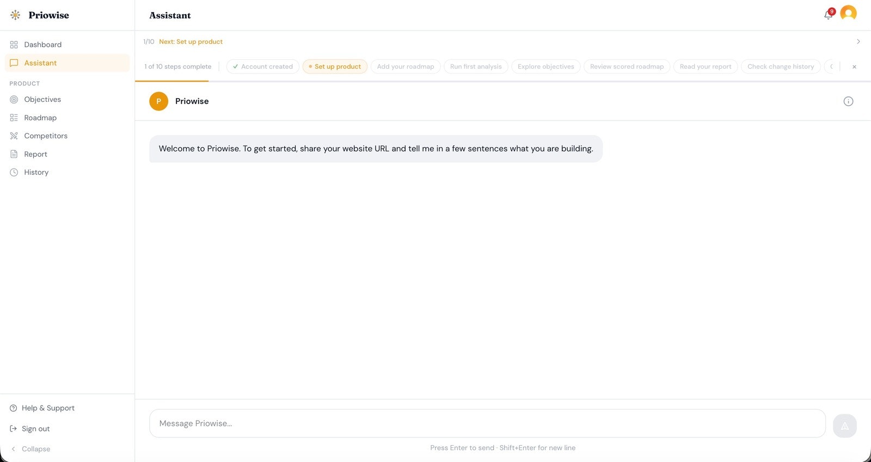Click the Objectives target icon
The height and width of the screenshot is (462, 871).
(x=14, y=100)
